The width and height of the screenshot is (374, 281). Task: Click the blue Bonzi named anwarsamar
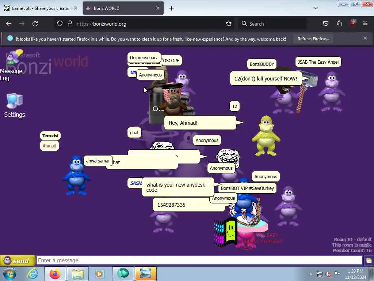tap(76, 176)
